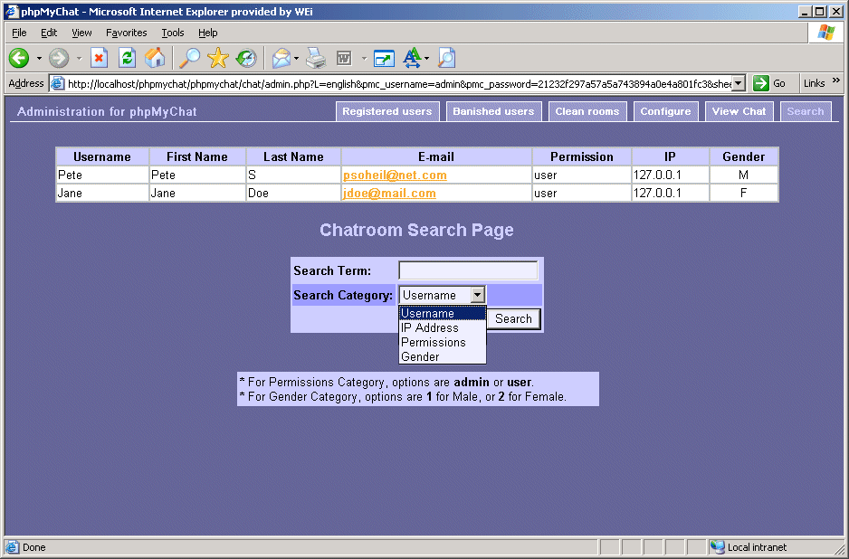Click the grayed Forward arrow button

[x=59, y=58]
